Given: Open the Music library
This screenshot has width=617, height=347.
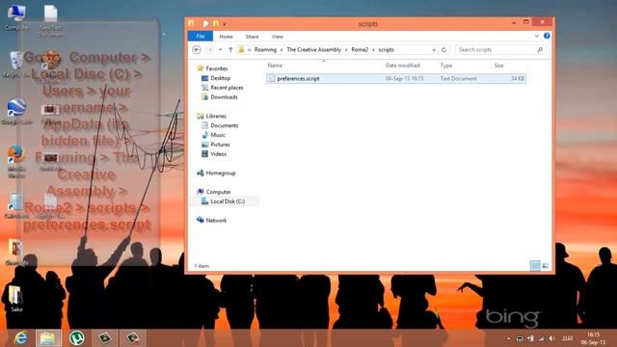Looking at the screenshot, I should tap(218, 135).
